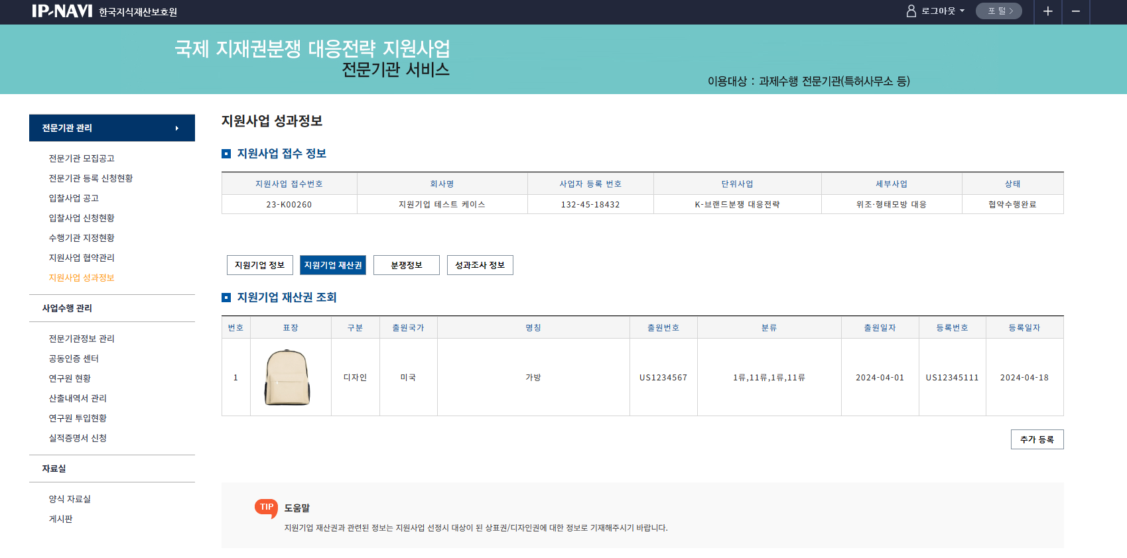Go to 전문기관 모집공고 in sidebar

tap(82, 158)
